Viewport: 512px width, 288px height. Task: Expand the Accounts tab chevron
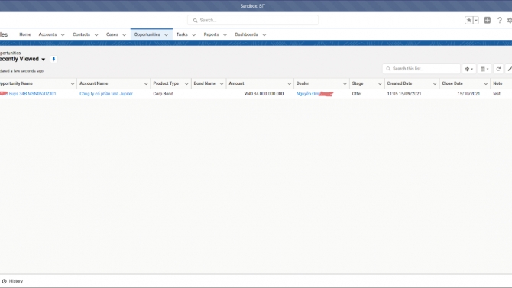(x=63, y=34)
